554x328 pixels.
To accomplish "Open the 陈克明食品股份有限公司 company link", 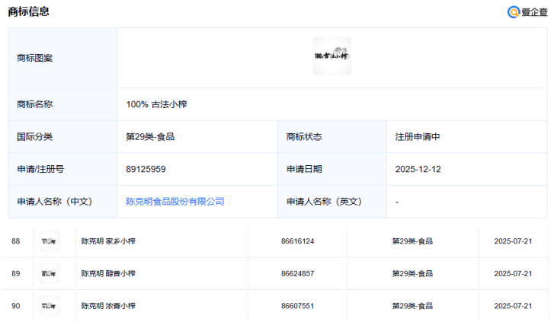I will coord(175,202).
